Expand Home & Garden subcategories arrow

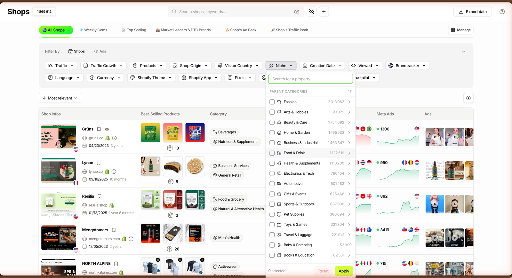(x=349, y=133)
